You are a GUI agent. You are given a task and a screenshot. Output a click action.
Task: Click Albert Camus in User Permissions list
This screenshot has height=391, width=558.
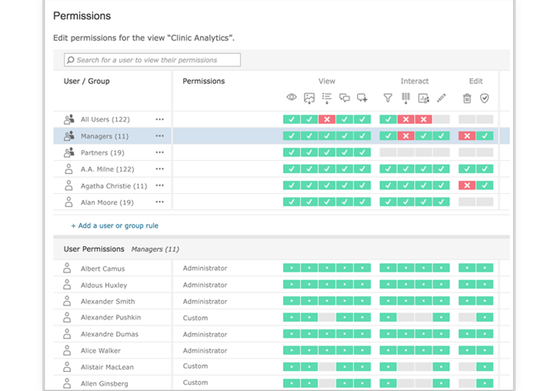tap(103, 269)
